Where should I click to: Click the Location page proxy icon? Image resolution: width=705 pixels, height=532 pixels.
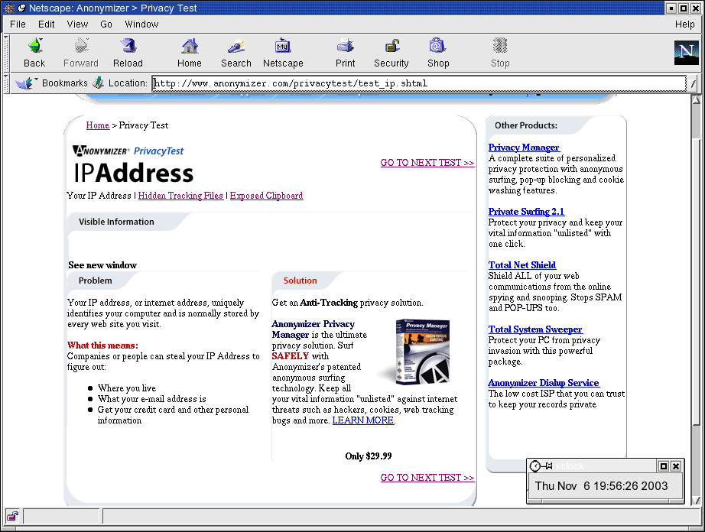coord(98,83)
